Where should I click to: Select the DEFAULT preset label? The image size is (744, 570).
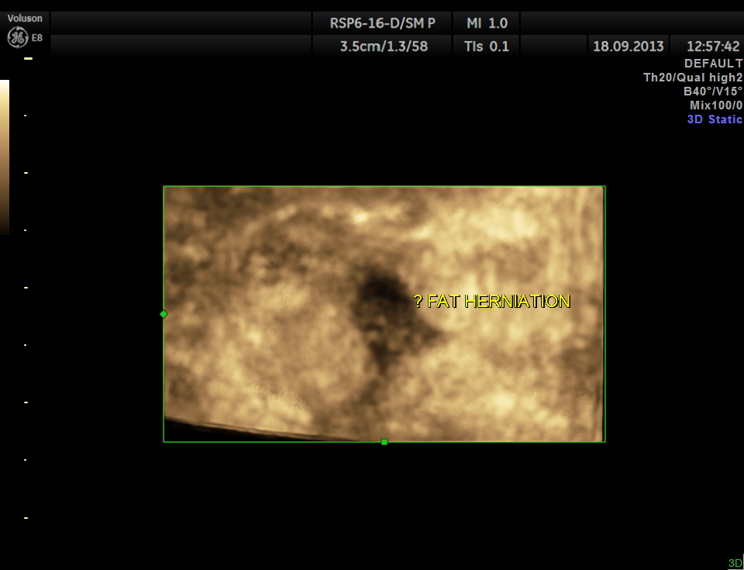(x=713, y=64)
